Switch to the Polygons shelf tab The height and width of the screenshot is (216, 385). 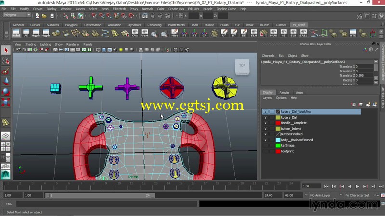71,25
